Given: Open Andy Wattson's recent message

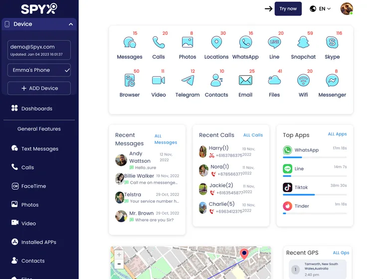Looking at the screenshot, I should point(147,160).
